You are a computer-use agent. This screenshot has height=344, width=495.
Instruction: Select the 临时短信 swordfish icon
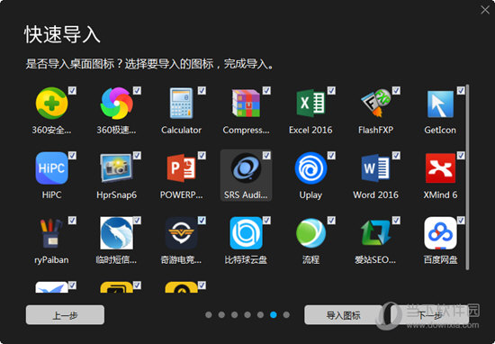click(x=116, y=233)
